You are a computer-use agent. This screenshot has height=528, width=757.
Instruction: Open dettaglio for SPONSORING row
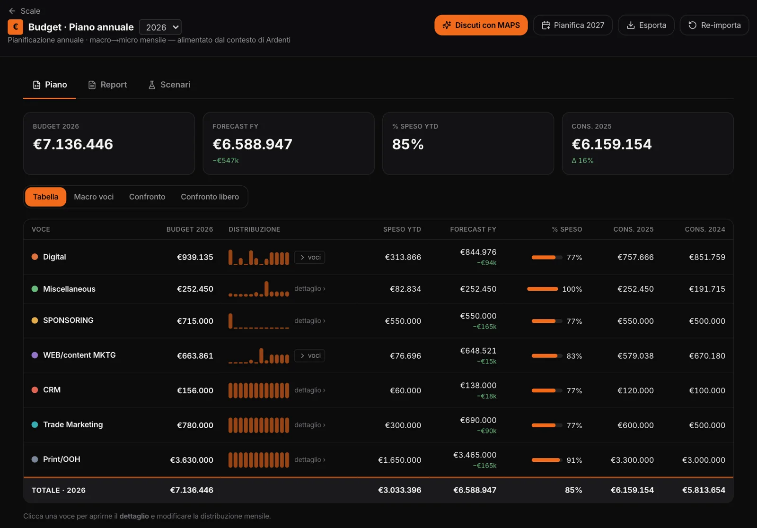(x=310, y=320)
